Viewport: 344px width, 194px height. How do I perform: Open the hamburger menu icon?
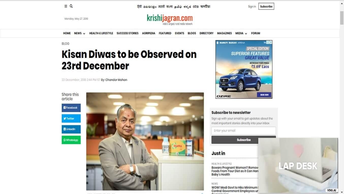pos(66,6)
